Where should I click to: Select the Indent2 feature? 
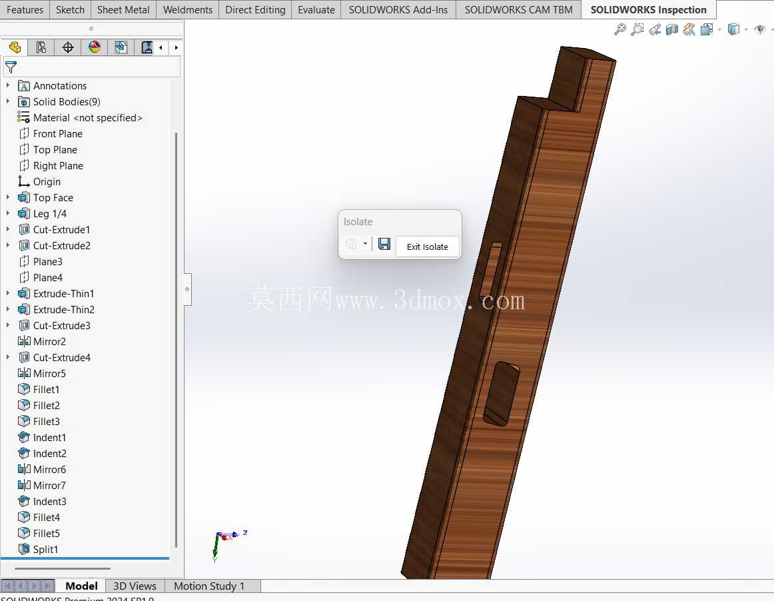click(42, 453)
